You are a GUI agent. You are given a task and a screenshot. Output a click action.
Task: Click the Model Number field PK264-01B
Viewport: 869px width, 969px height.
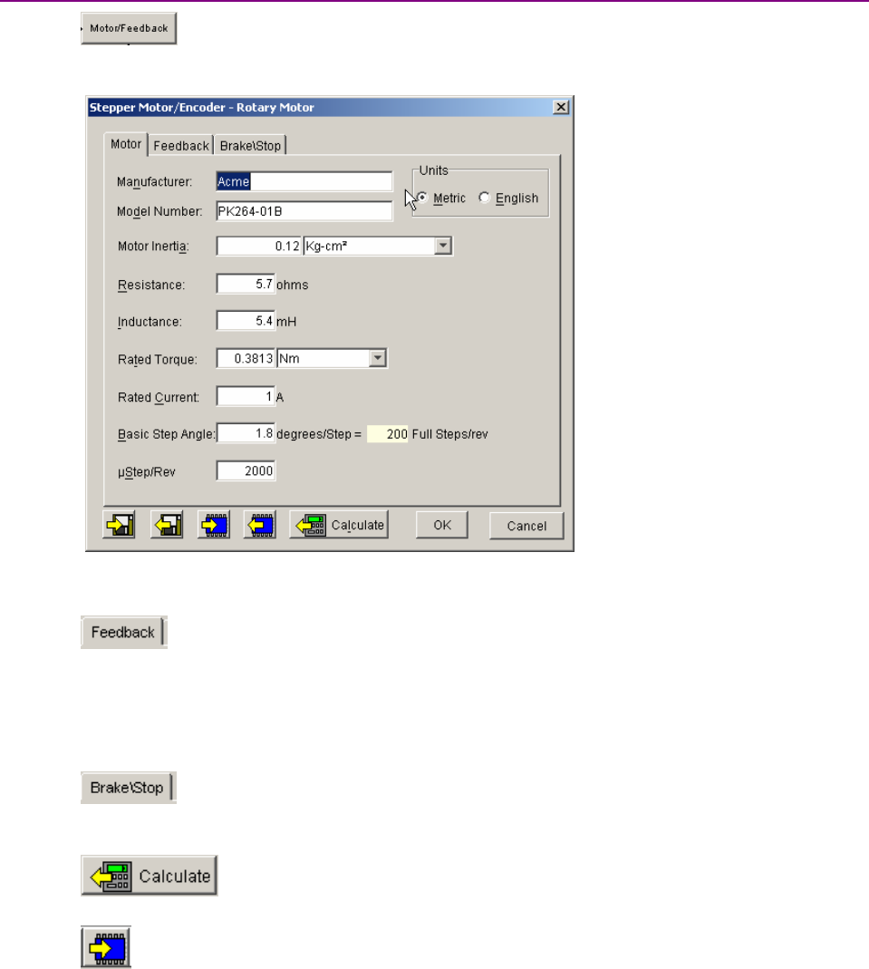(x=304, y=211)
